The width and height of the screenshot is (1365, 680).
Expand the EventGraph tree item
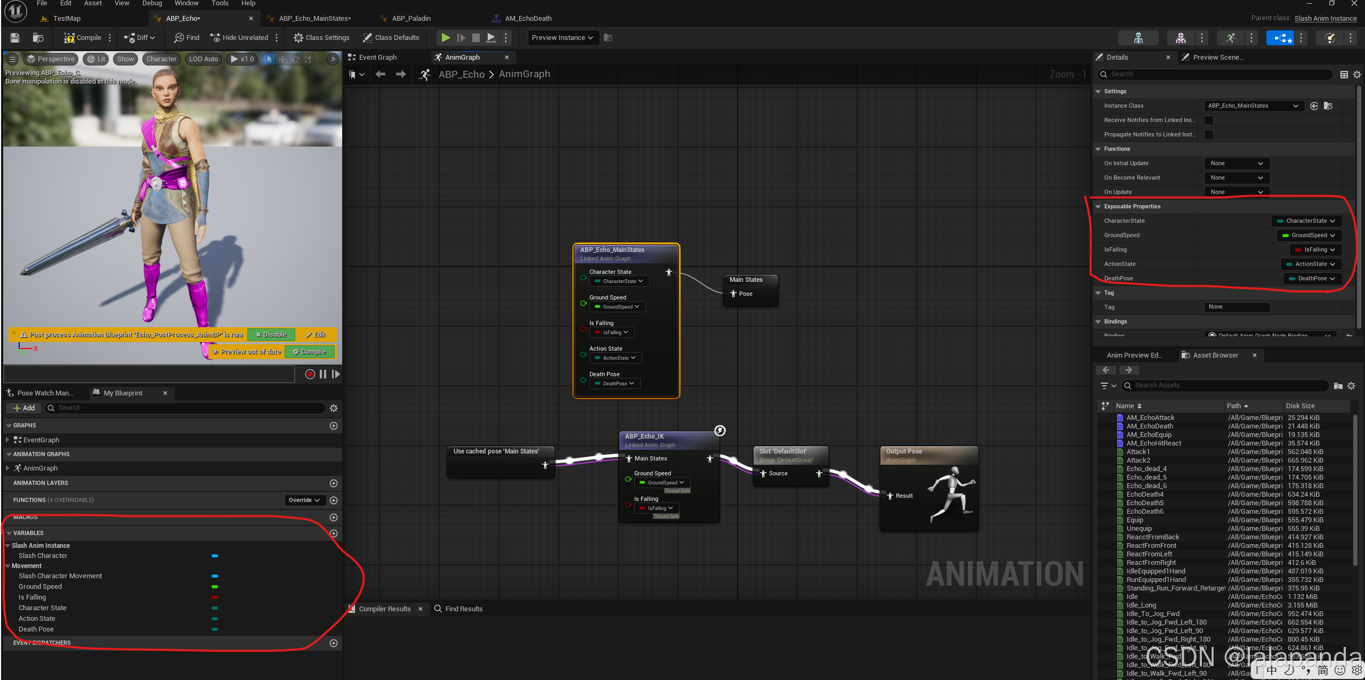(x=7, y=440)
